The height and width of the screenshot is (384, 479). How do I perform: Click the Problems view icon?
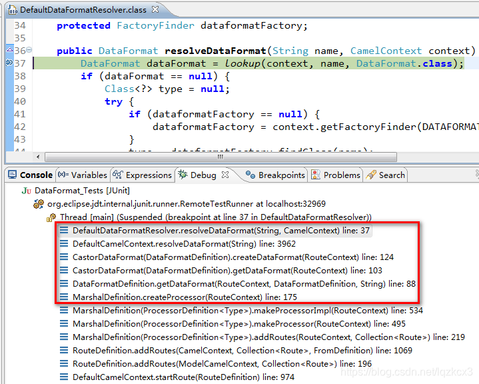[316, 175]
